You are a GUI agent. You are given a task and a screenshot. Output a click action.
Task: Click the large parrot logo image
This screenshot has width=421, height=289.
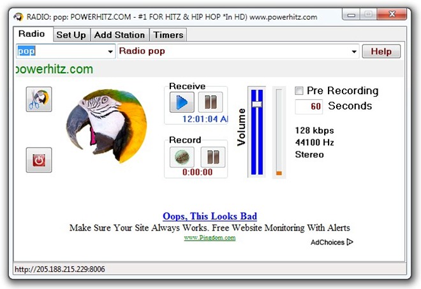tap(107, 126)
